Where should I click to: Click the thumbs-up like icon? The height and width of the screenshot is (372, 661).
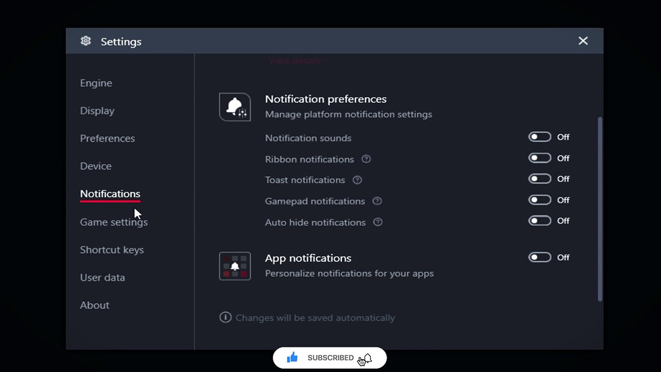pyautogui.click(x=292, y=358)
